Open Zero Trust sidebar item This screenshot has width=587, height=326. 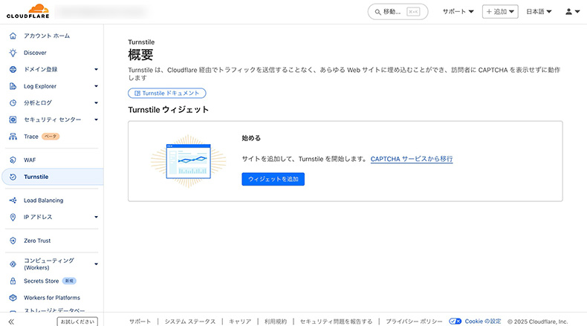tap(37, 241)
